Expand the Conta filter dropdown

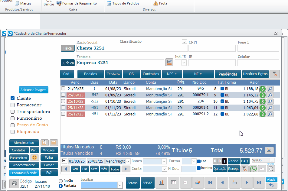coord(164,169)
